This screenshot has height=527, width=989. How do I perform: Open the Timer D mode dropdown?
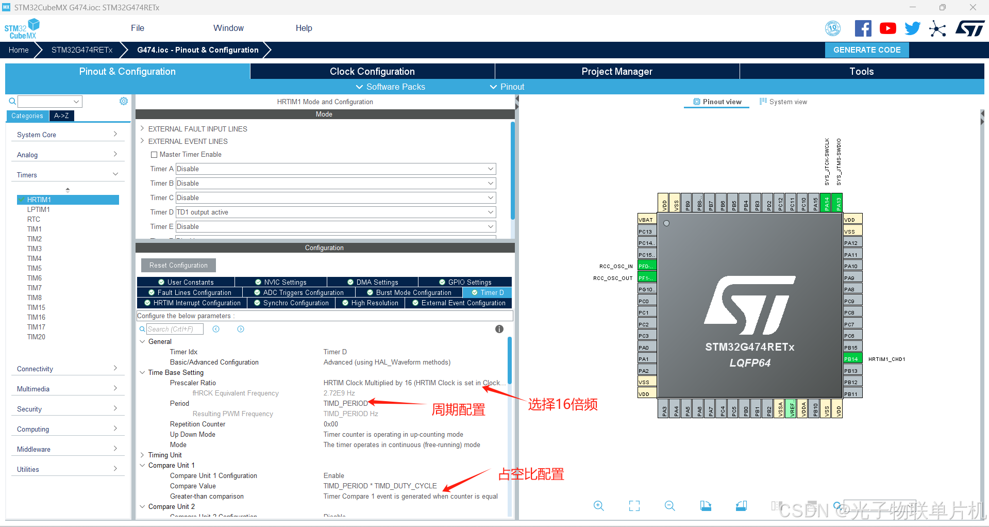pos(336,212)
